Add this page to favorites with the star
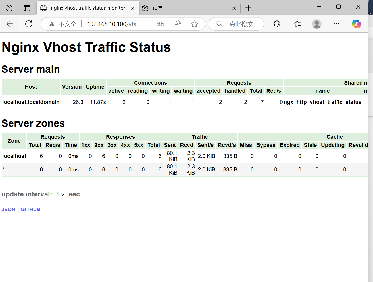Screen dimensions: 373x282 click(194, 24)
